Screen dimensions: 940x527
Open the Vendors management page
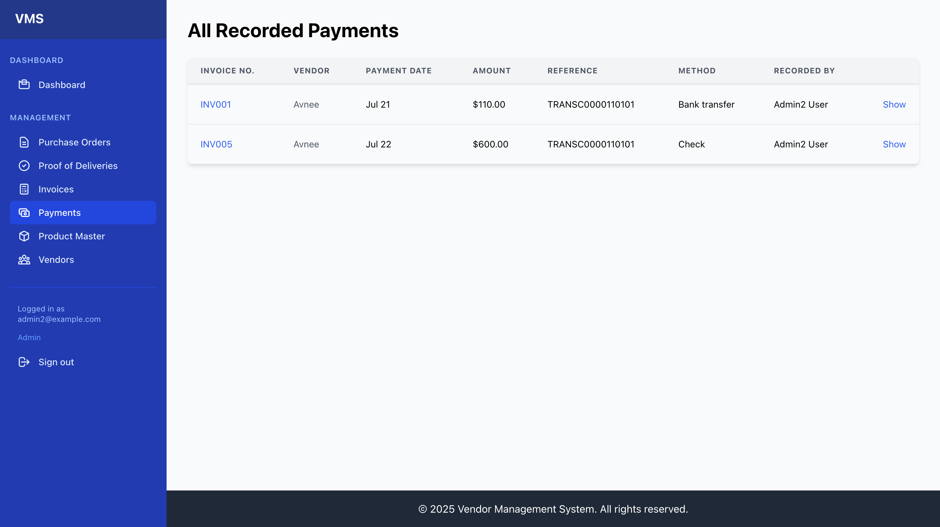(x=56, y=260)
